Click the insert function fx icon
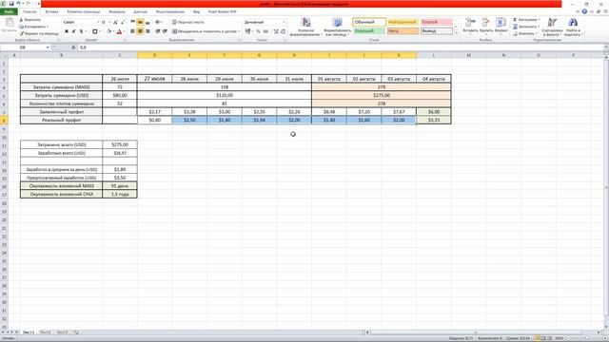609x342 pixels. click(73, 47)
